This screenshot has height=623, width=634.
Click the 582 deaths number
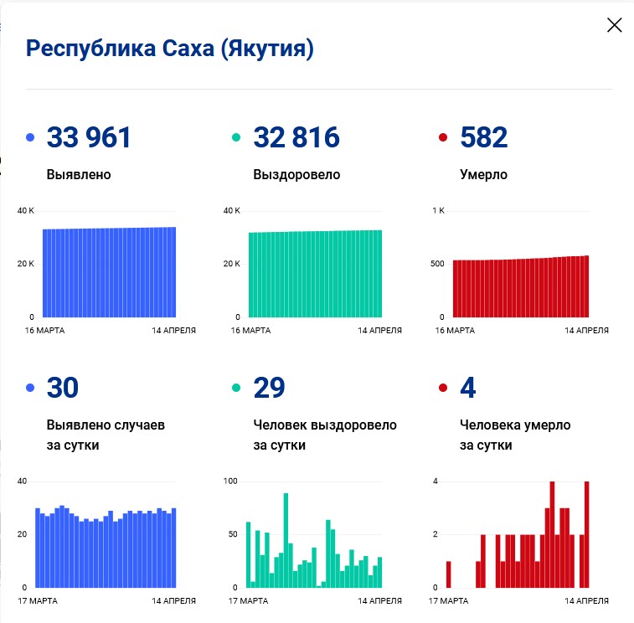484,137
